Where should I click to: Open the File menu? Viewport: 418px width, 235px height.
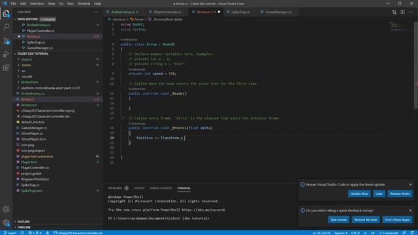pos(13,3)
